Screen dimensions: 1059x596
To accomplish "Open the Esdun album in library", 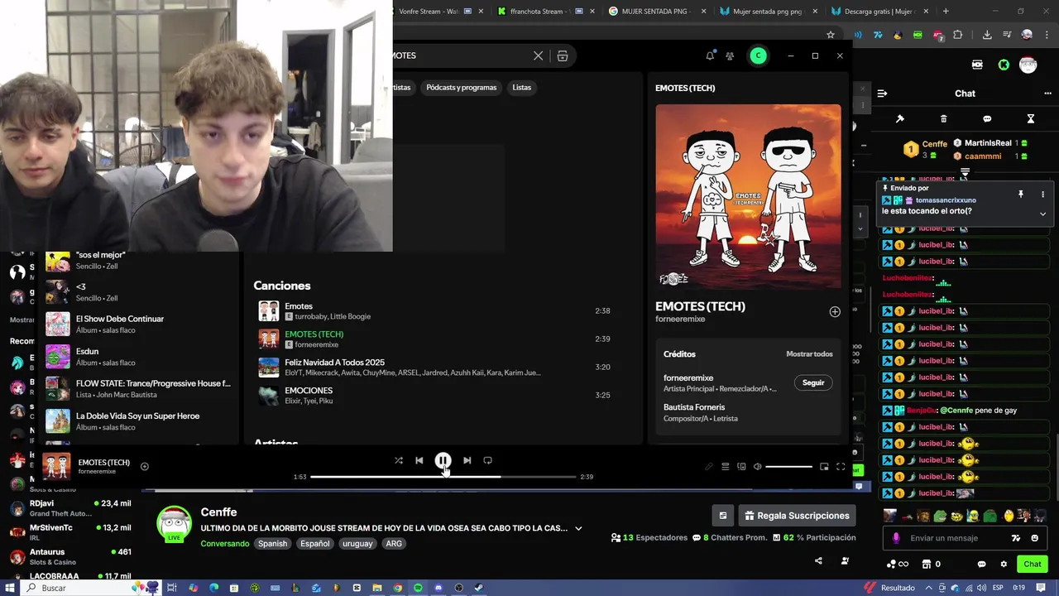I will click(x=139, y=356).
